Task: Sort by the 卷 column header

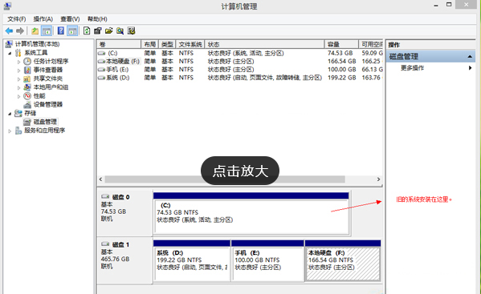Action: click(119, 44)
